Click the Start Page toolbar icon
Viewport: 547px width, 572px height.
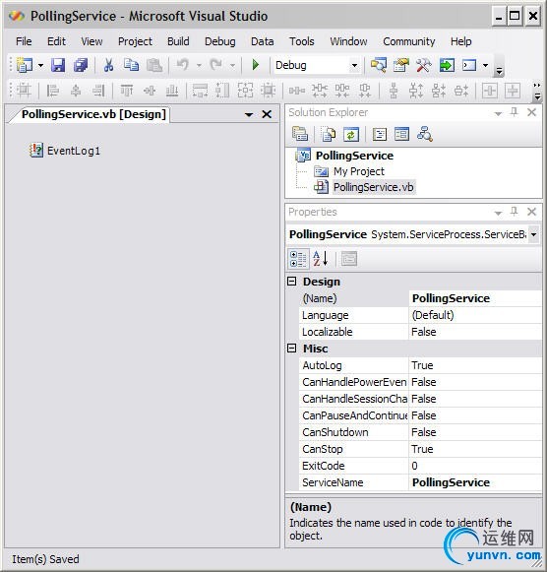[447, 65]
